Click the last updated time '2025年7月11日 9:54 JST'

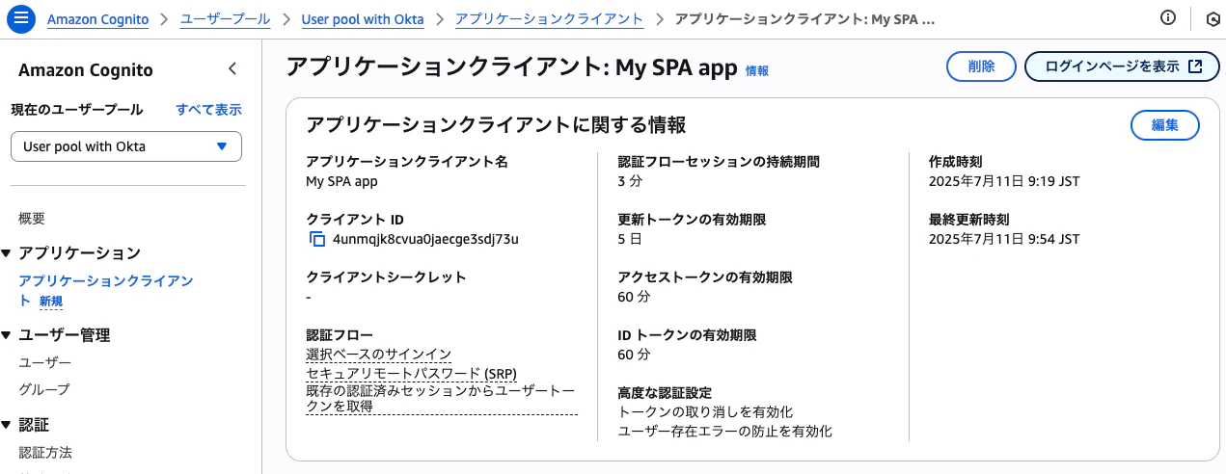pyautogui.click(x=1003, y=239)
